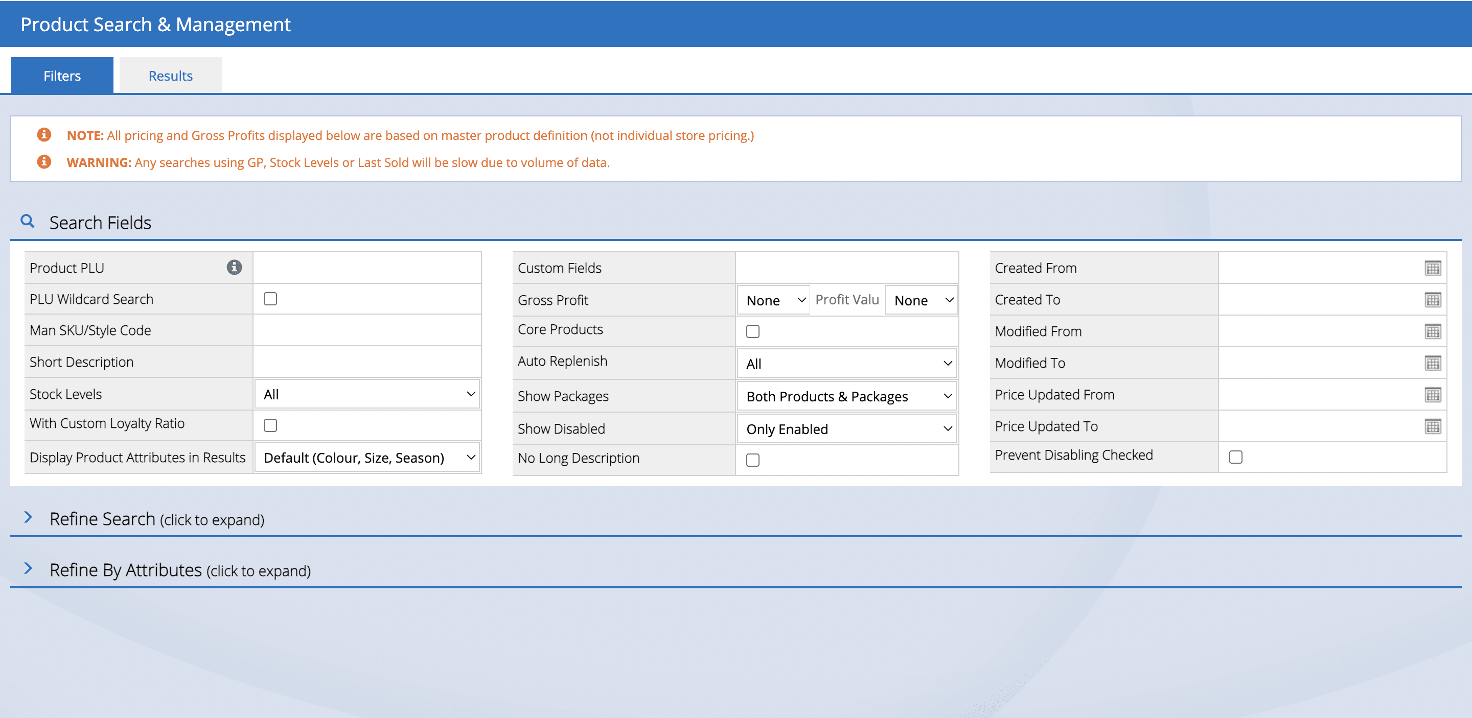Switch to the Results tab
This screenshot has width=1472, height=718.
170,76
